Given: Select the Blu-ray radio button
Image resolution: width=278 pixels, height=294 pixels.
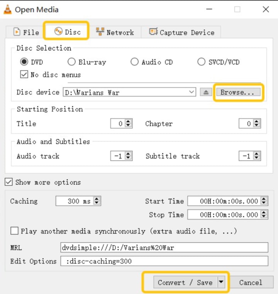Looking at the screenshot, I should tap(71, 62).
